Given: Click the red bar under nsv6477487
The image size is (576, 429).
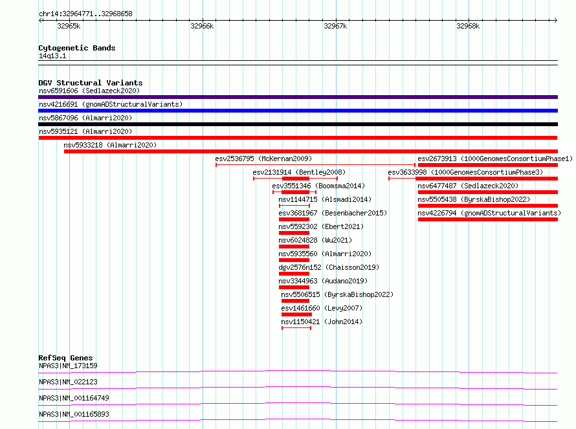Looking at the screenshot, I should [488, 192].
